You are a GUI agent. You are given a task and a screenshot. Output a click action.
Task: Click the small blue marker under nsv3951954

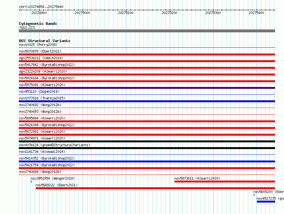[31, 182]
